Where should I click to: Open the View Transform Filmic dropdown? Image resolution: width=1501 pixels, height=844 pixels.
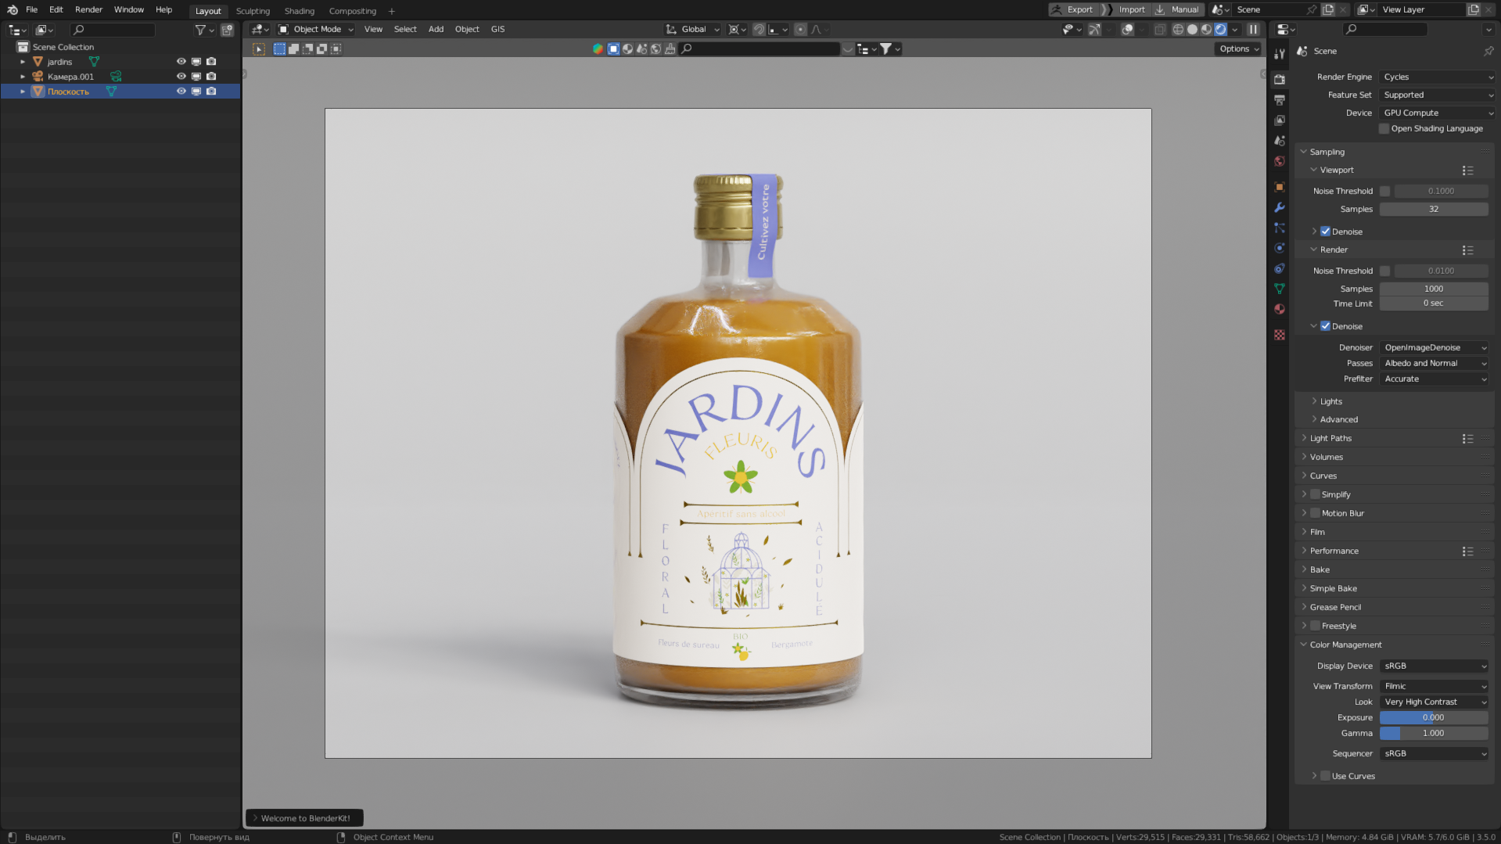(x=1434, y=686)
